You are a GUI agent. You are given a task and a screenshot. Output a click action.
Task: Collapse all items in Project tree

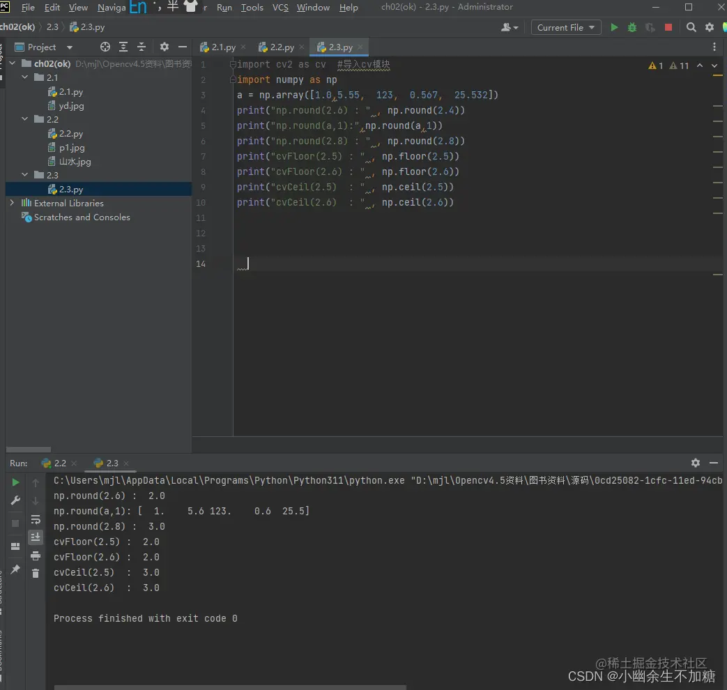pos(141,47)
